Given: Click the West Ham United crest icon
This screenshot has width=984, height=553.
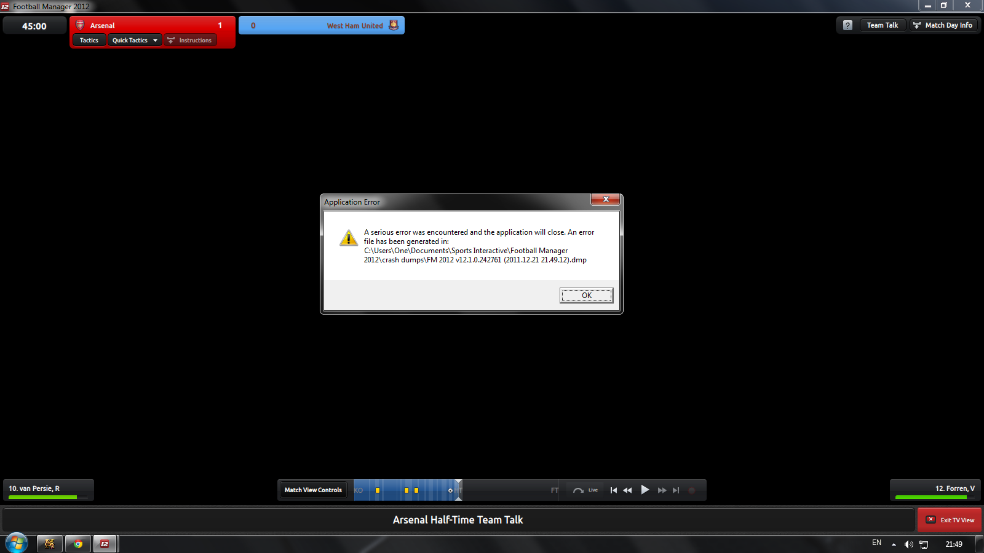Looking at the screenshot, I should click(394, 25).
